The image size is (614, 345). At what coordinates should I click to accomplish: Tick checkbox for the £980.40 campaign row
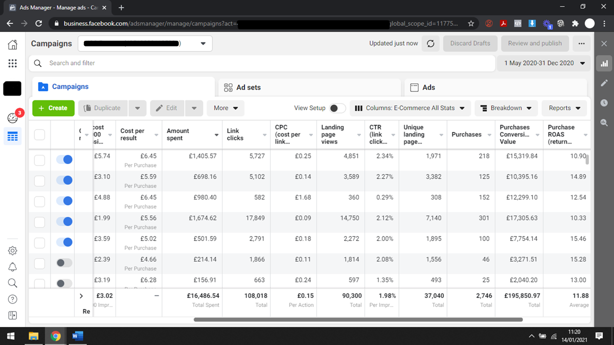(x=39, y=201)
